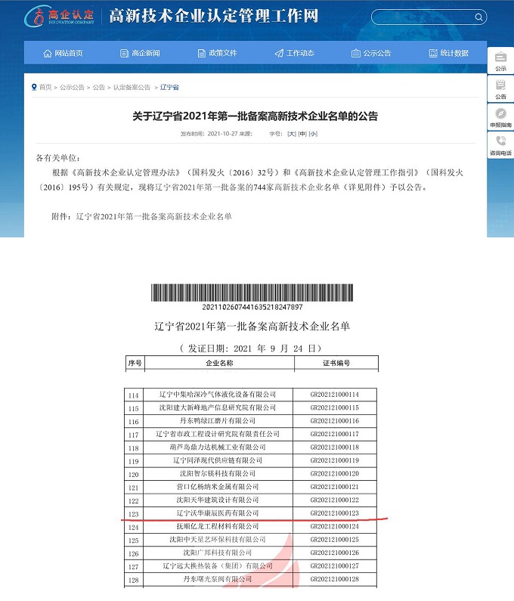Click inside the search input box
Image resolution: width=514 pixels, height=601 pixels.
pos(423,17)
